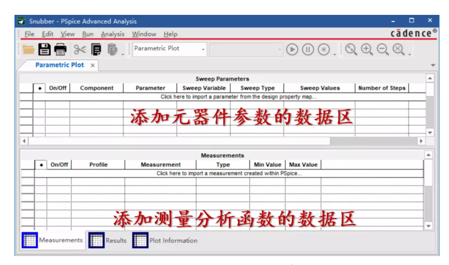Open the Help menu

(170, 34)
